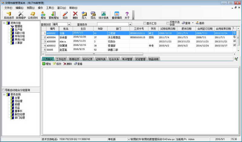Click the 关于 question mark icon
The image size is (242, 142).
127,15
